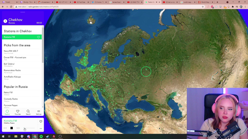Stop playback of Kometa FM
Screen dimensions: 248x139
point(12,128)
